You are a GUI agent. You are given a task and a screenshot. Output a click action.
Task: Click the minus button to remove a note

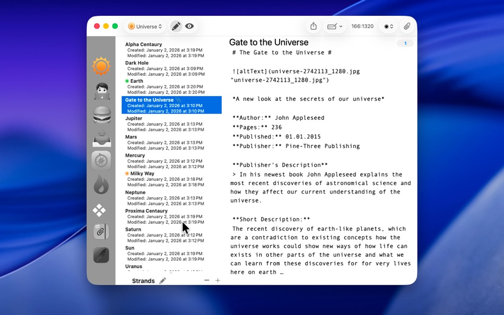[x=206, y=280]
